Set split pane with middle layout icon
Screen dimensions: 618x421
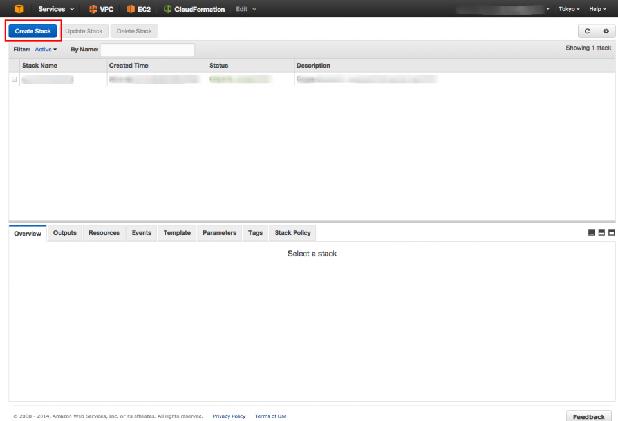click(x=601, y=232)
